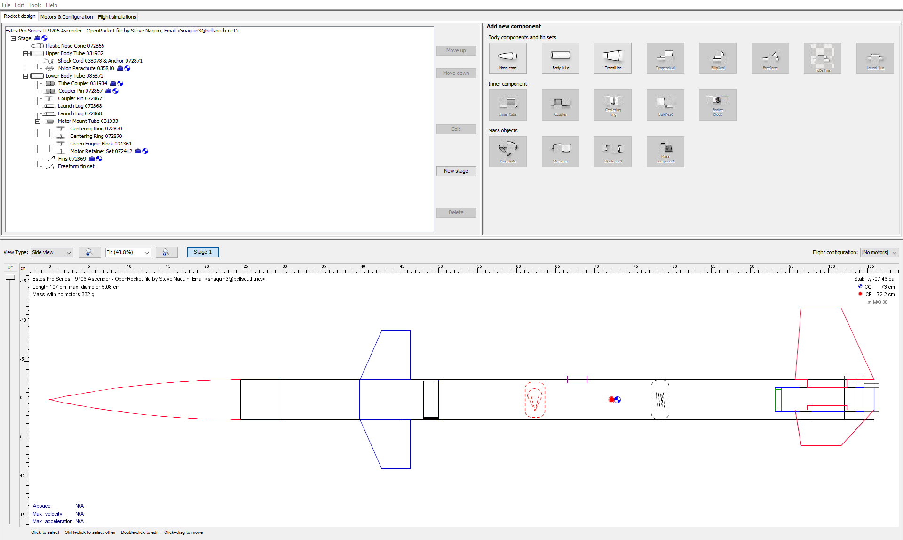Image resolution: width=903 pixels, height=540 pixels.
Task: Add a Trapezoidal fin set
Action: click(665, 58)
